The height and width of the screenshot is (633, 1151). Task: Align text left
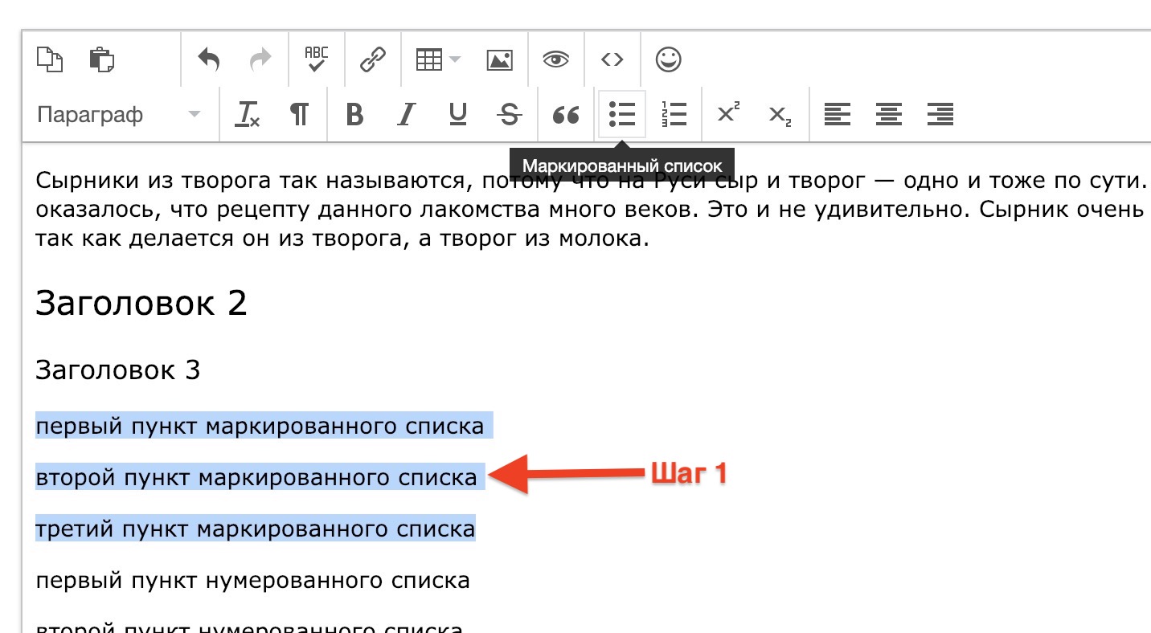[838, 115]
